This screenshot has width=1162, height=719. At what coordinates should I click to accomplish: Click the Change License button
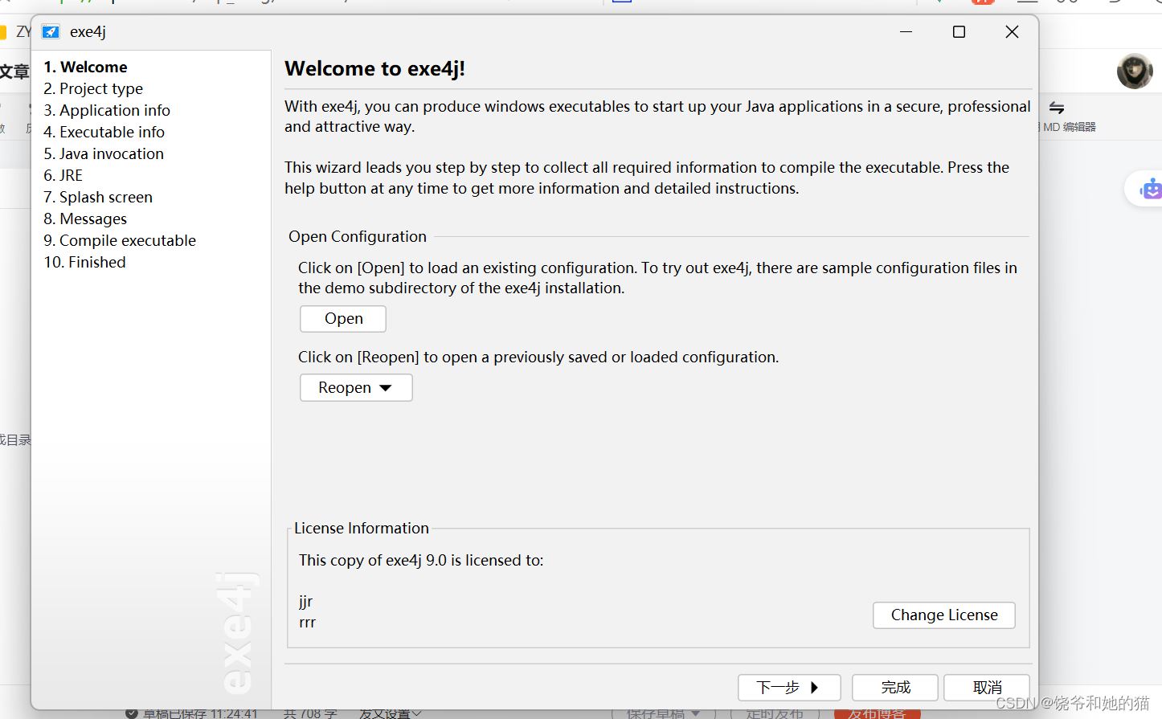tap(944, 615)
